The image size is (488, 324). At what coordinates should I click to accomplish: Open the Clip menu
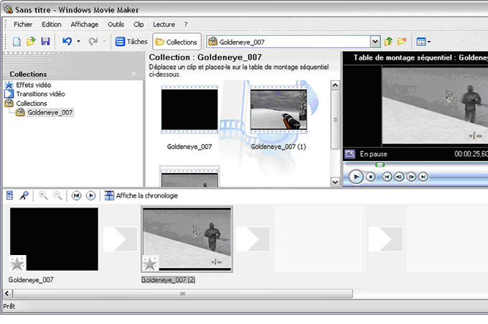pyautogui.click(x=139, y=24)
